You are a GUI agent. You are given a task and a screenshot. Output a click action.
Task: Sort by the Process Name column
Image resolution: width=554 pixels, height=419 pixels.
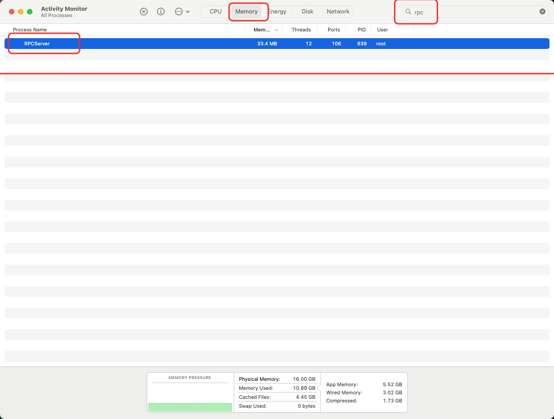pos(30,30)
